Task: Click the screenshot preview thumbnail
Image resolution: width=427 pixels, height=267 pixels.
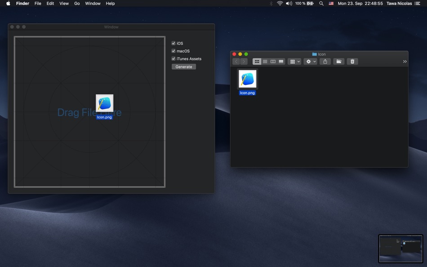Action: click(x=401, y=249)
